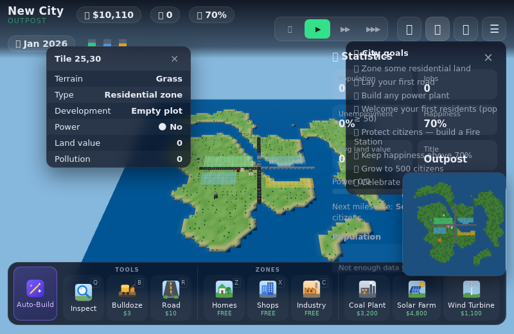Screen dimensions: 514x334
Task: Click the 'ZONES' section label
Action: point(267,269)
